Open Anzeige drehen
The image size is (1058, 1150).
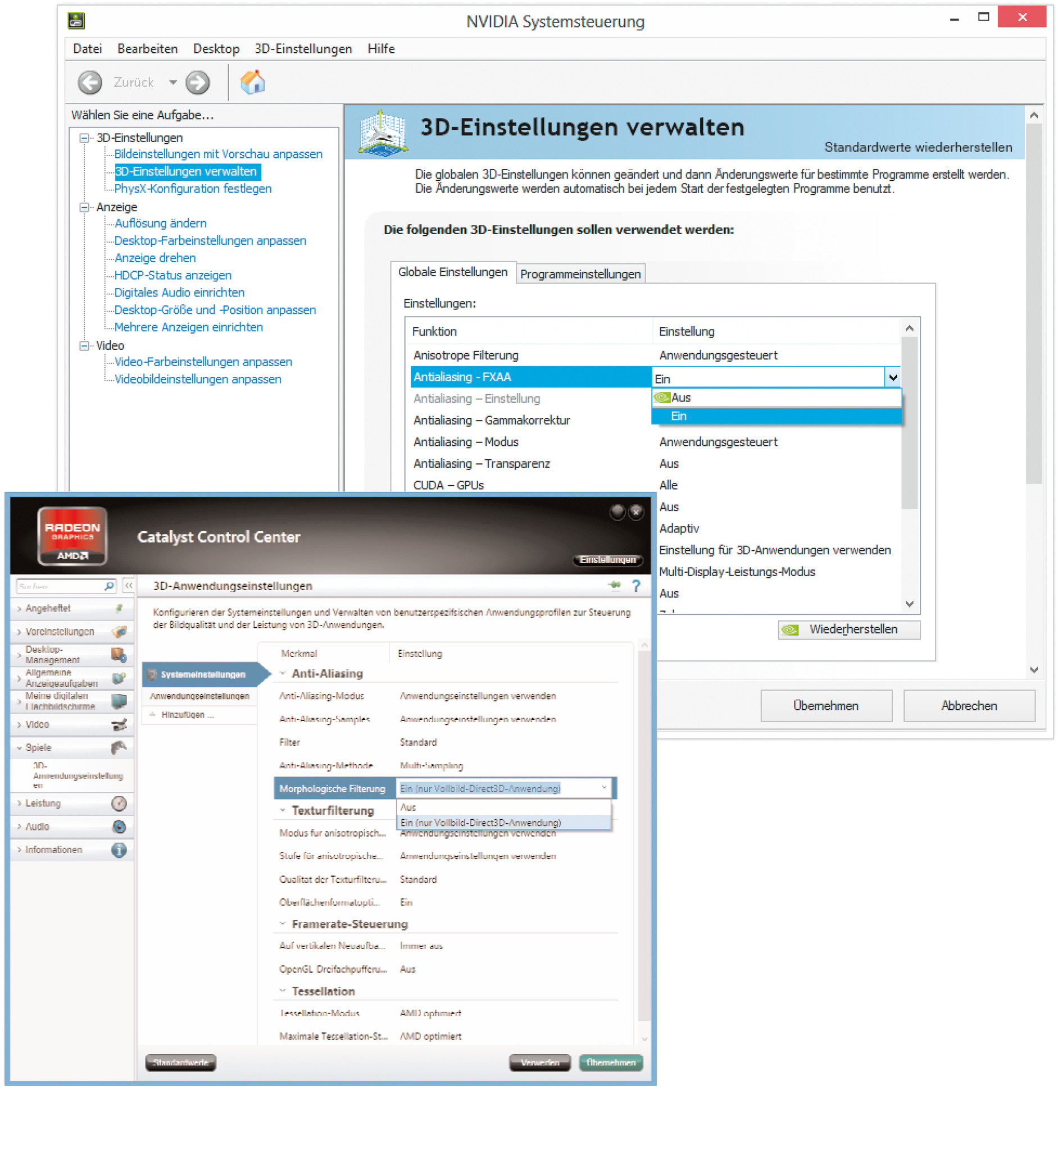coord(155,258)
